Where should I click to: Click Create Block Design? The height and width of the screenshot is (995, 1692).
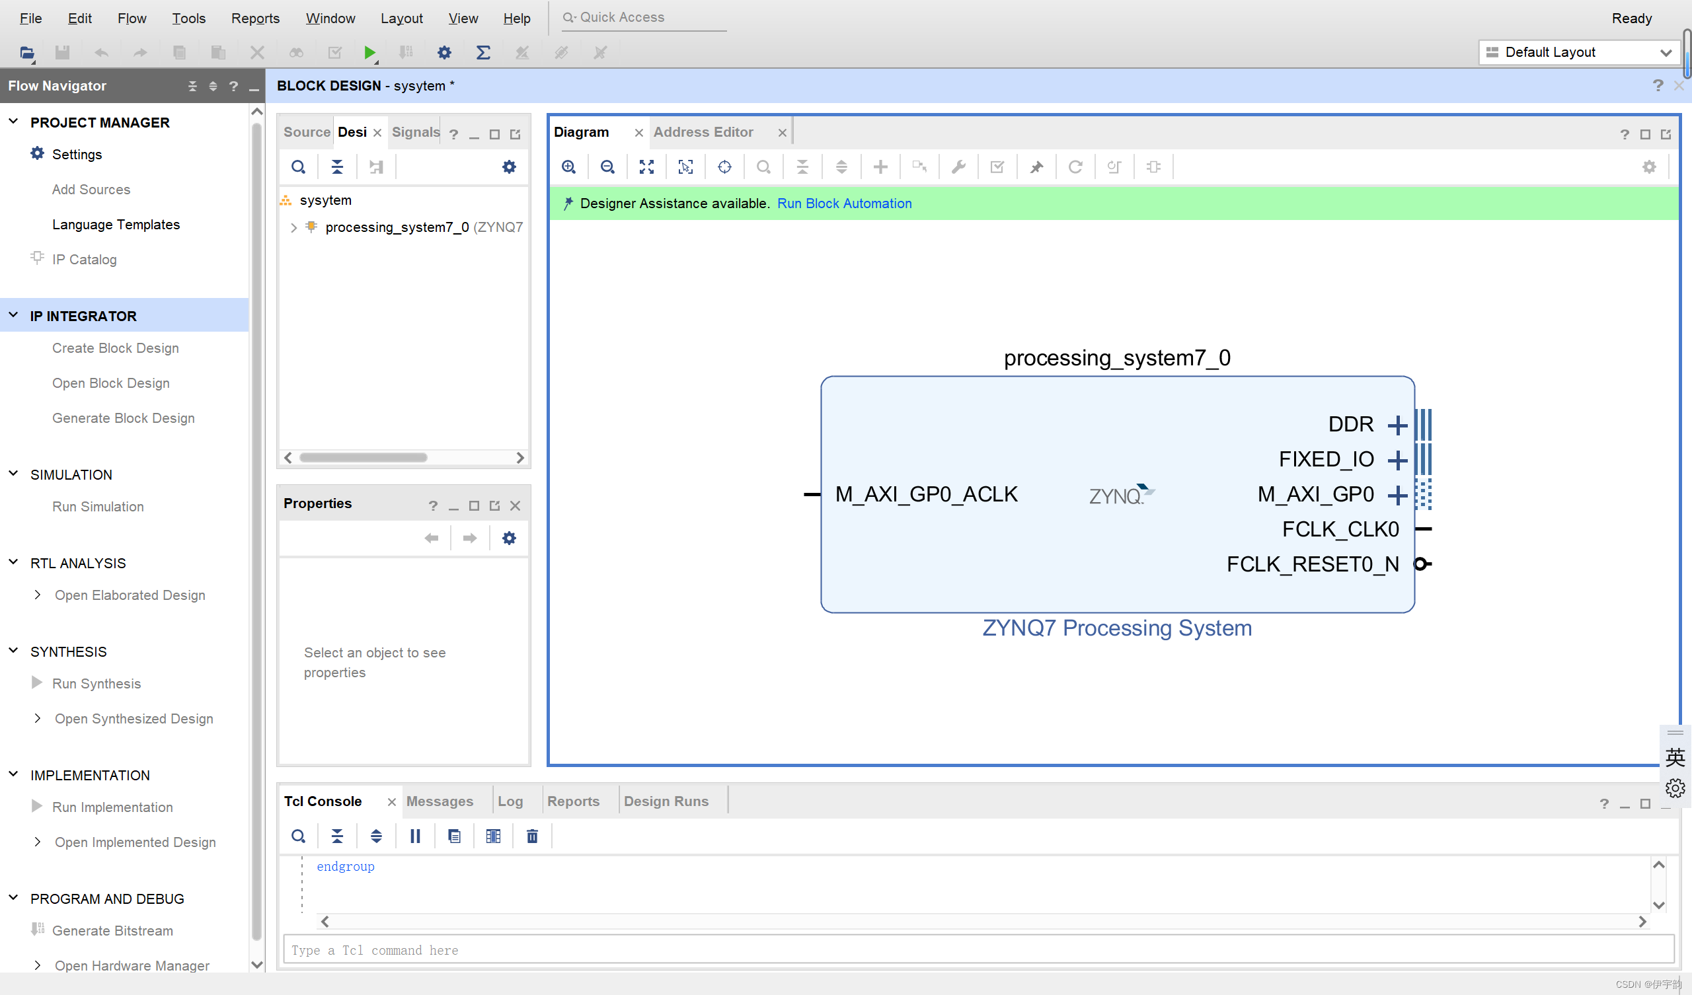(116, 348)
